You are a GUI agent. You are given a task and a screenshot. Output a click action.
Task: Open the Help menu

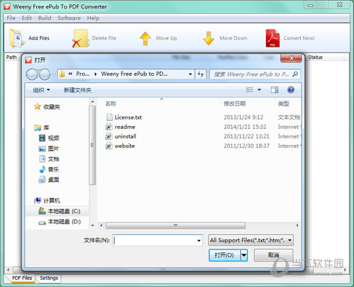coord(93,18)
